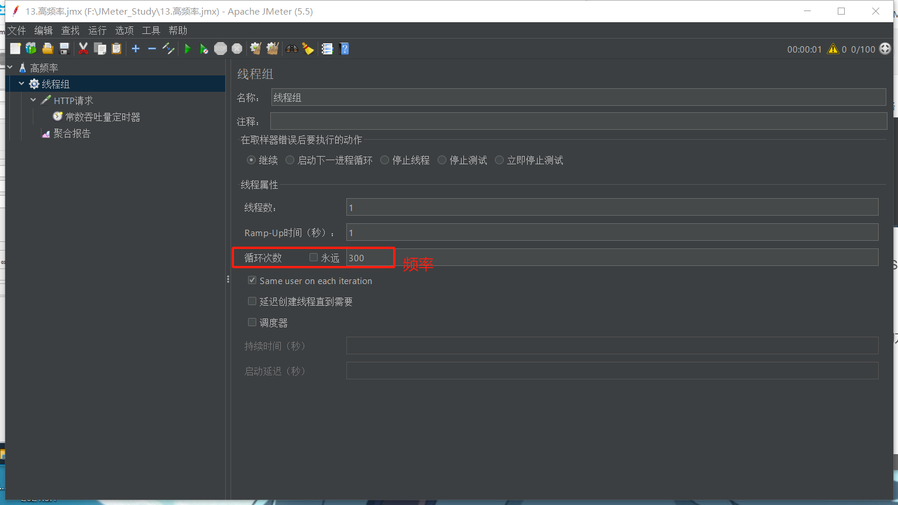Open the 查找 menu
The image size is (898, 505).
70,30
